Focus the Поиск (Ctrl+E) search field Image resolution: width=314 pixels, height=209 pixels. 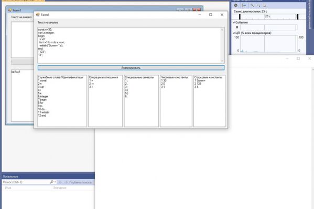pos(26,182)
